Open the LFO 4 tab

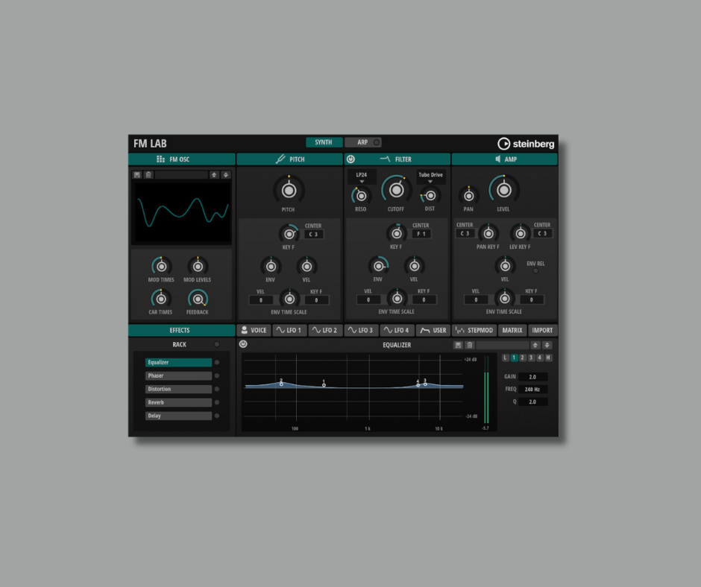pyautogui.click(x=397, y=330)
